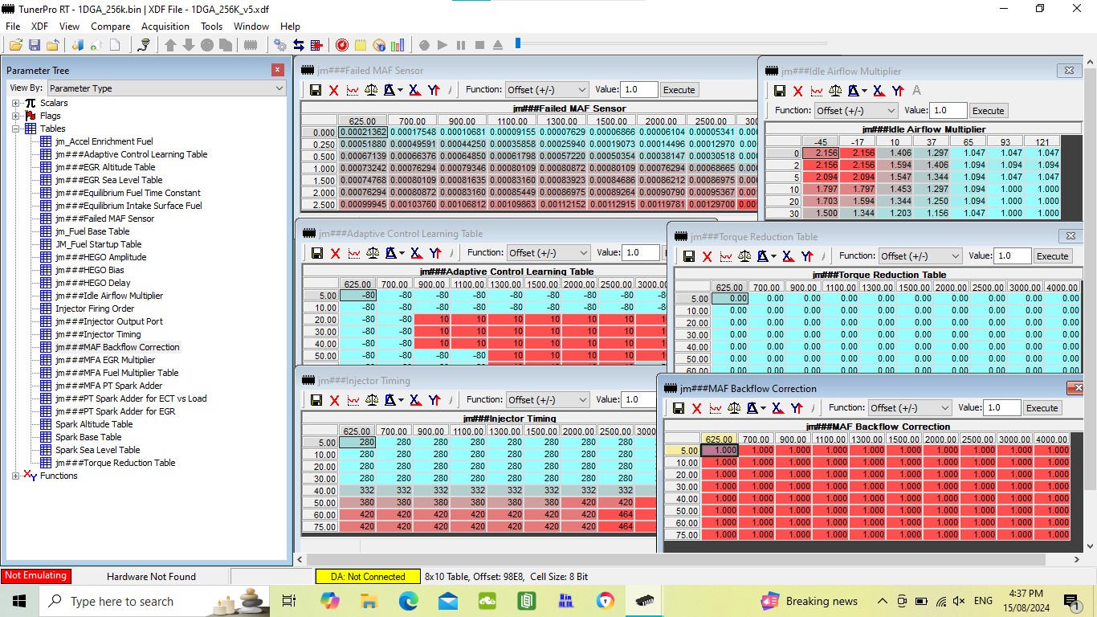
Task: Click the bar chart icon in main toolbar
Action: (398, 45)
